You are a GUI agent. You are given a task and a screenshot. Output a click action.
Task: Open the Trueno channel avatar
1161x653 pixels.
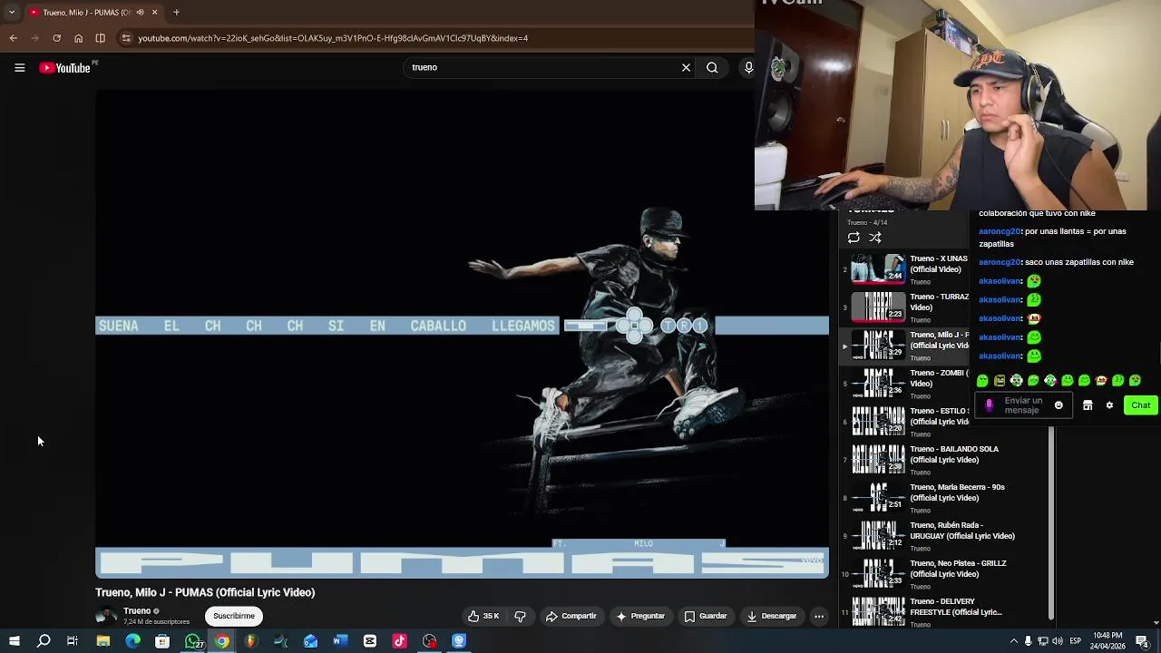tap(106, 616)
